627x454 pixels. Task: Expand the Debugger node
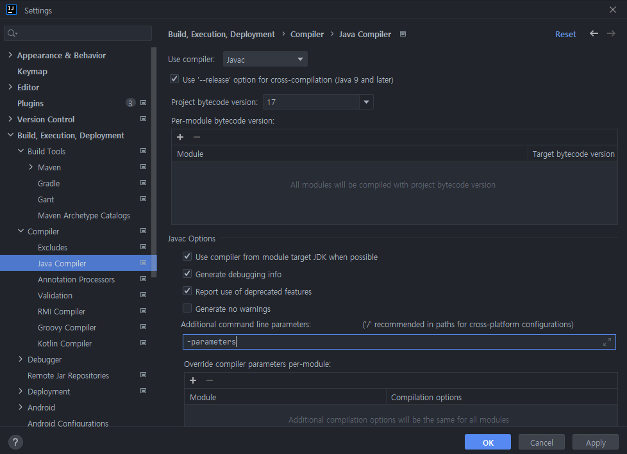point(21,359)
